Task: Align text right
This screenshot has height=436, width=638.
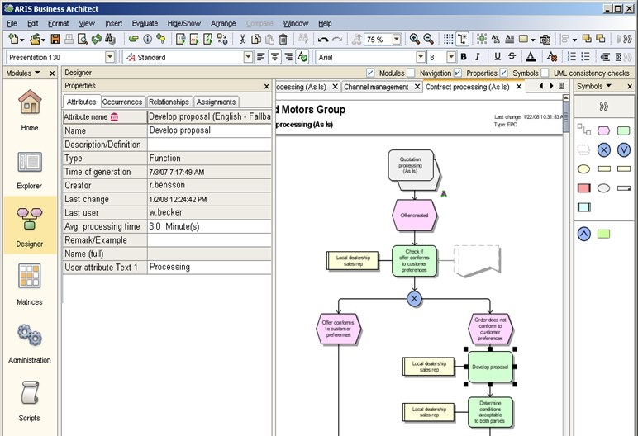Action: (x=288, y=57)
